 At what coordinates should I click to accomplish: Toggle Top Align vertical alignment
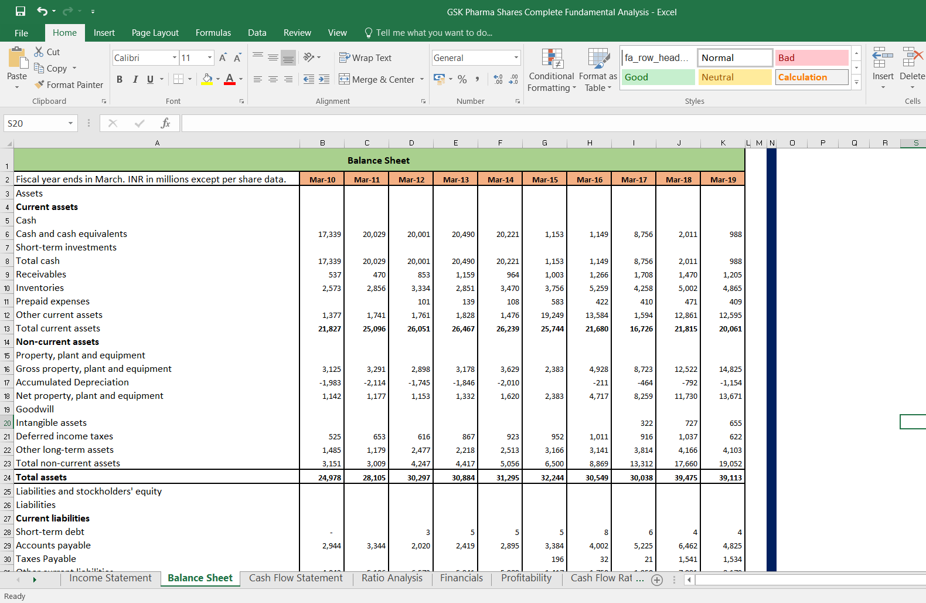(258, 57)
